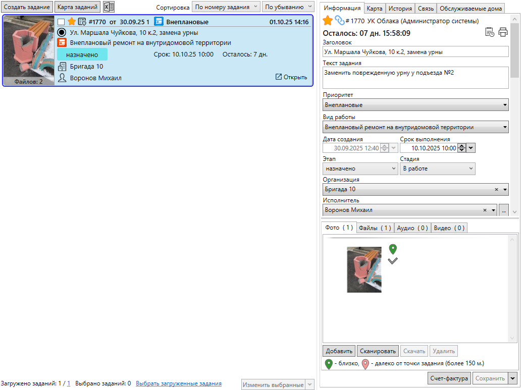The width and height of the screenshot is (523, 390).
Task: Click the radio marker beside Ул. Маршала Чуйкова
Action: click(62, 32)
